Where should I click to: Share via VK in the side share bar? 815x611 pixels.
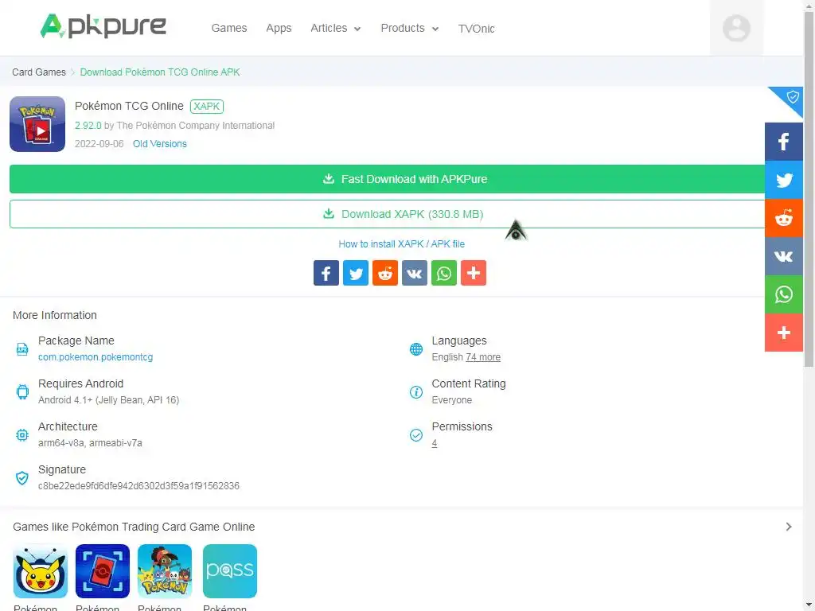click(x=784, y=256)
